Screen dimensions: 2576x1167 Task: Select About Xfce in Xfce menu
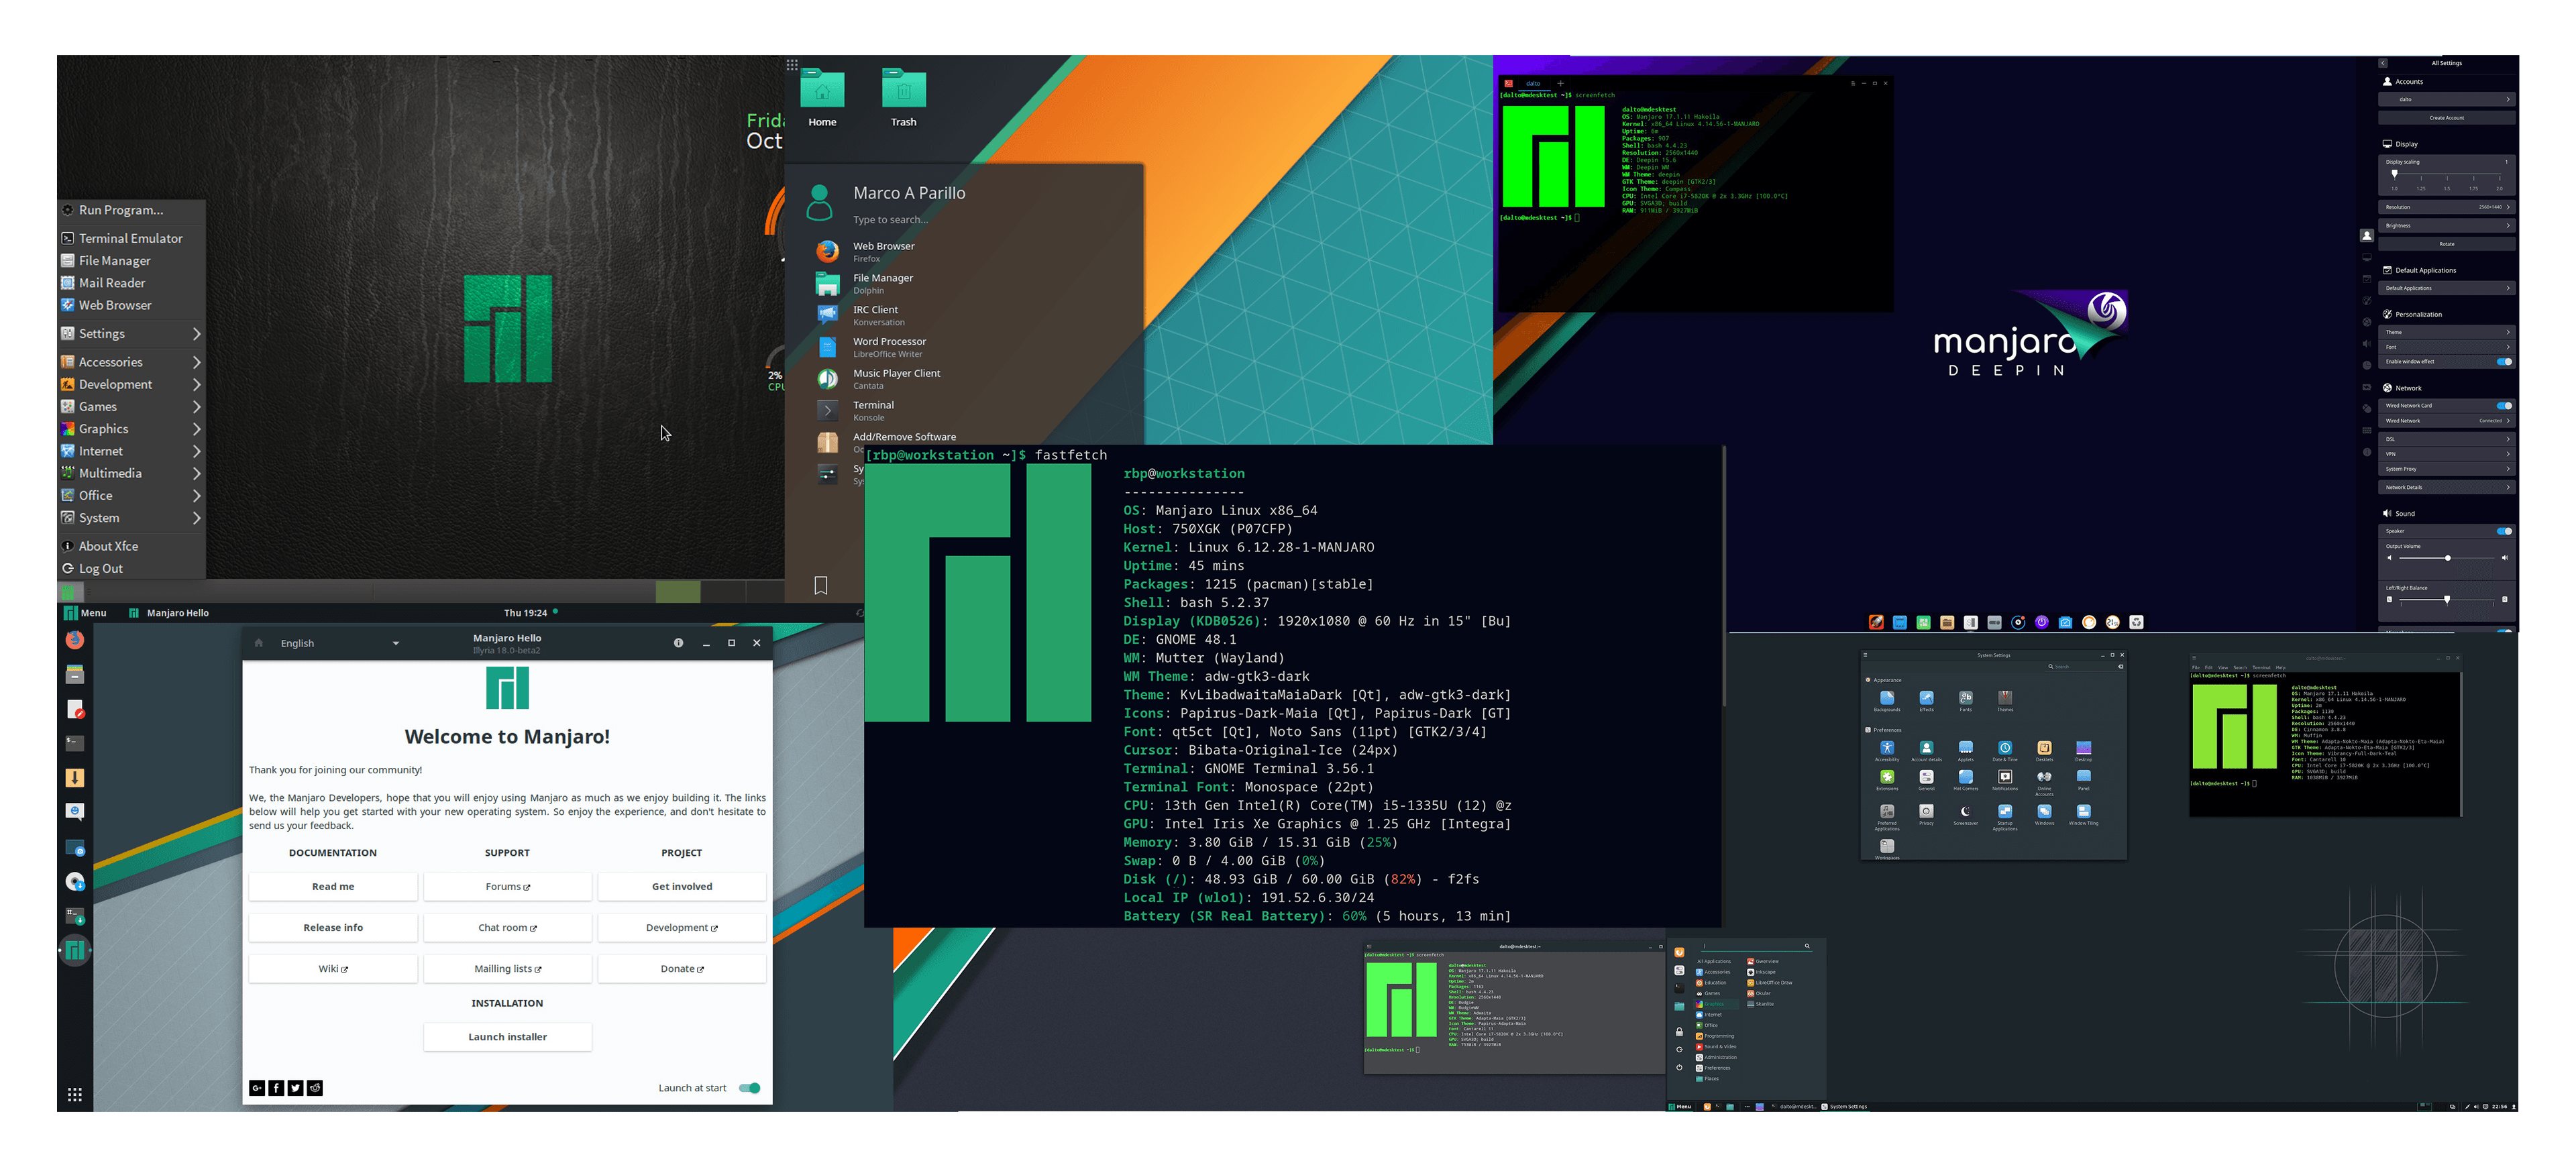(131, 546)
